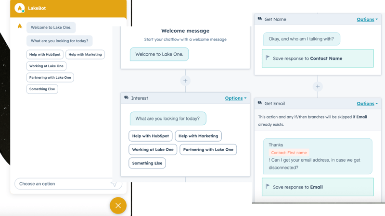Open Options dropdown on Interest card
This screenshot has height=216, width=385.
pyautogui.click(x=235, y=98)
